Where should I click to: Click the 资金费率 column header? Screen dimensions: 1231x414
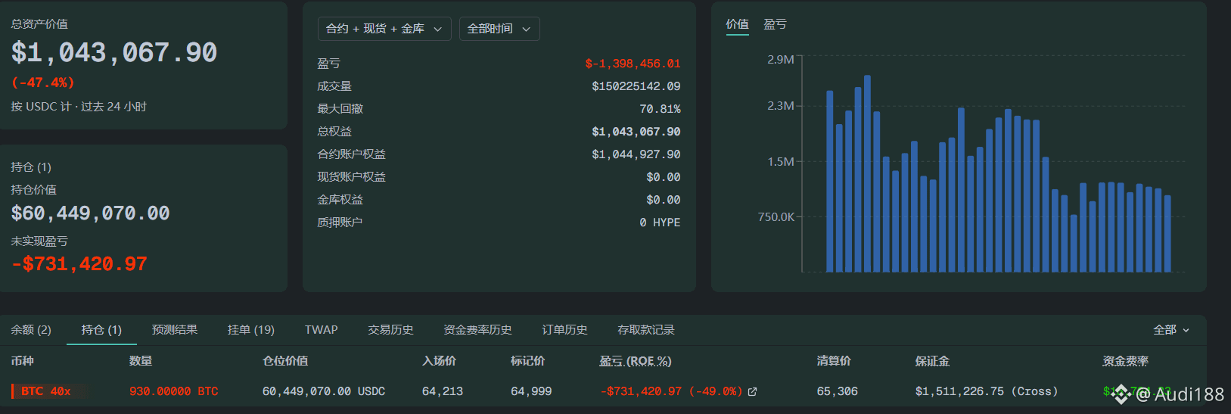pyautogui.click(x=1125, y=361)
